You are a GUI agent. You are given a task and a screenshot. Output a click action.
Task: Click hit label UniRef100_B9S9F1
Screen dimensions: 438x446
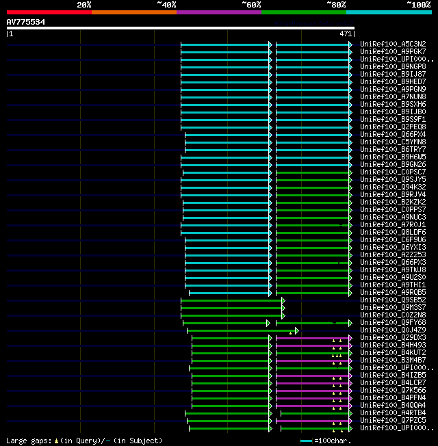coord(393,119)
